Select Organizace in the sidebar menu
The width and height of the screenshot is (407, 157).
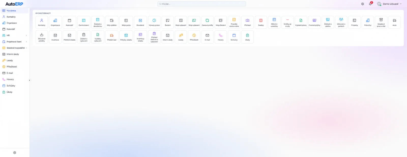pyautogui.click(x=15, y=23)
